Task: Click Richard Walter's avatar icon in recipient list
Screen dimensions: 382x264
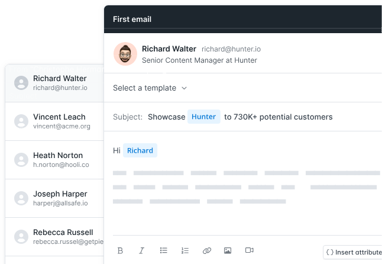Action: 21,83
